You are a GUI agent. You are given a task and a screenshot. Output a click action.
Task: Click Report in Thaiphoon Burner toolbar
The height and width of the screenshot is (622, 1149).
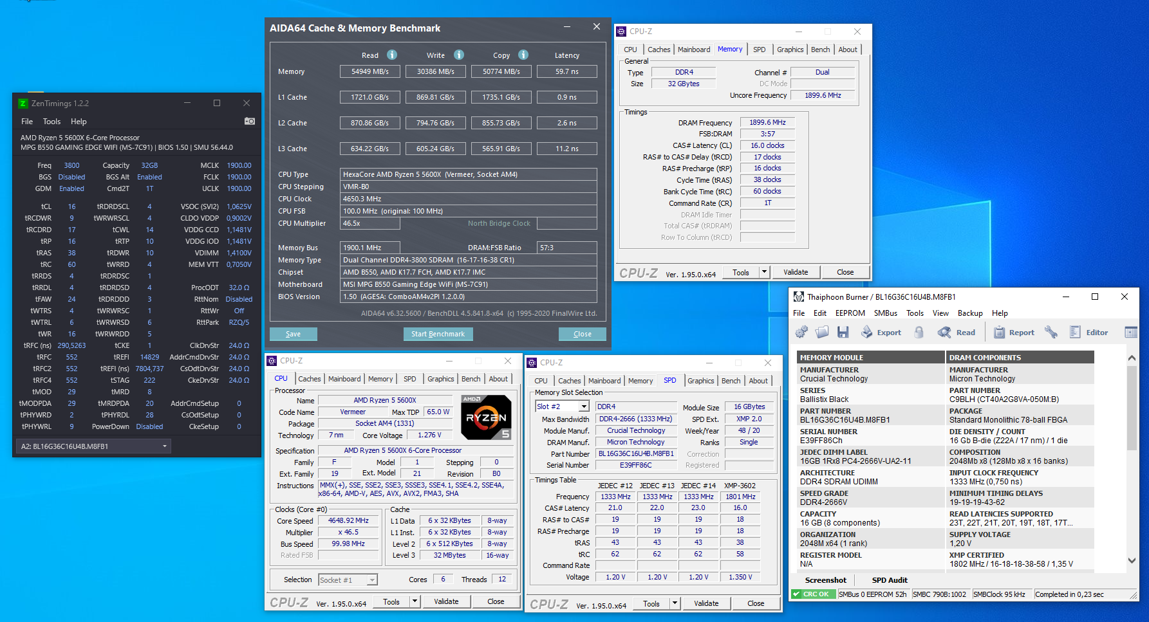click(1014, 333)
